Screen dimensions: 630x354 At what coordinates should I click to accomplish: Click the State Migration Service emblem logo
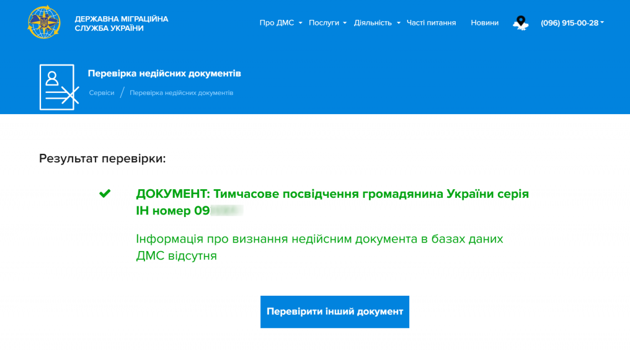click(x=44, y=22)
